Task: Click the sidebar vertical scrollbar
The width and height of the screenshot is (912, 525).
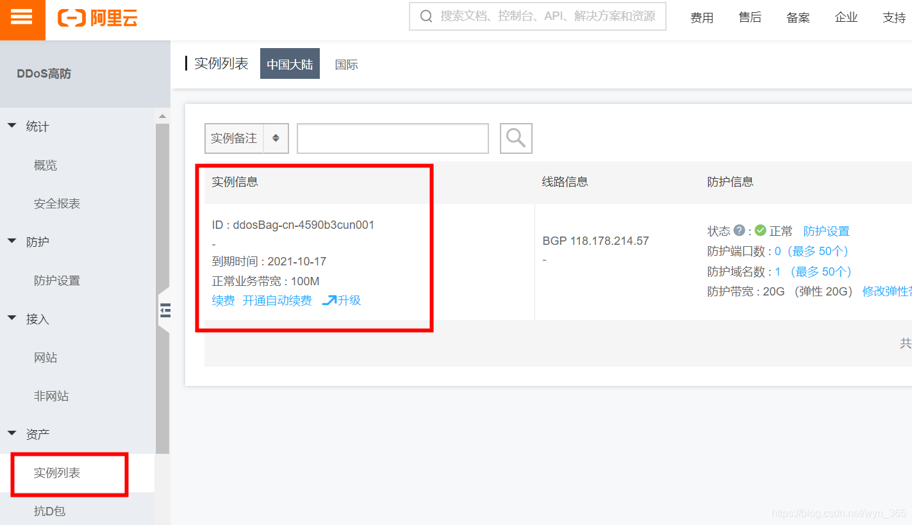Action: tap(162, 288)
